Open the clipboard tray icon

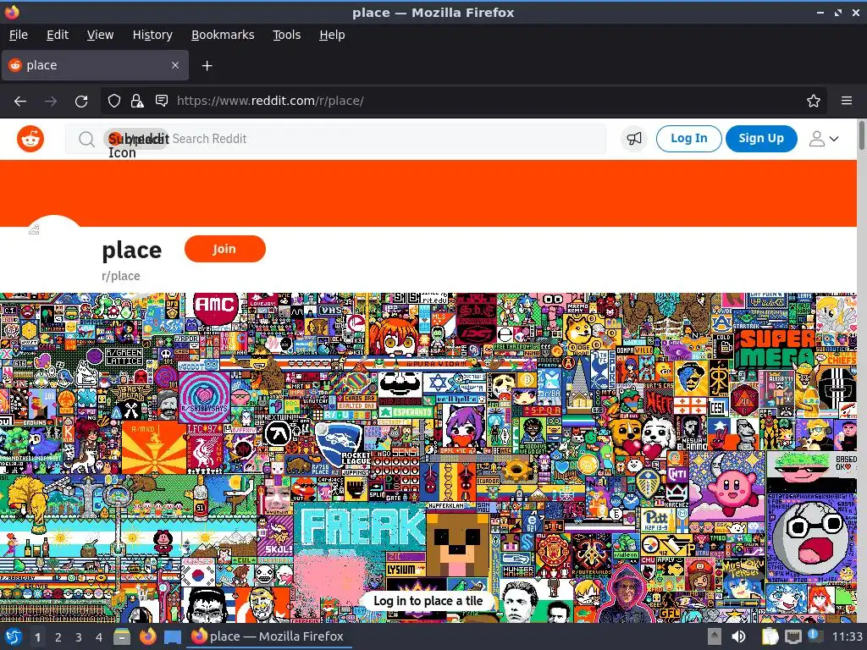point(770,636)
